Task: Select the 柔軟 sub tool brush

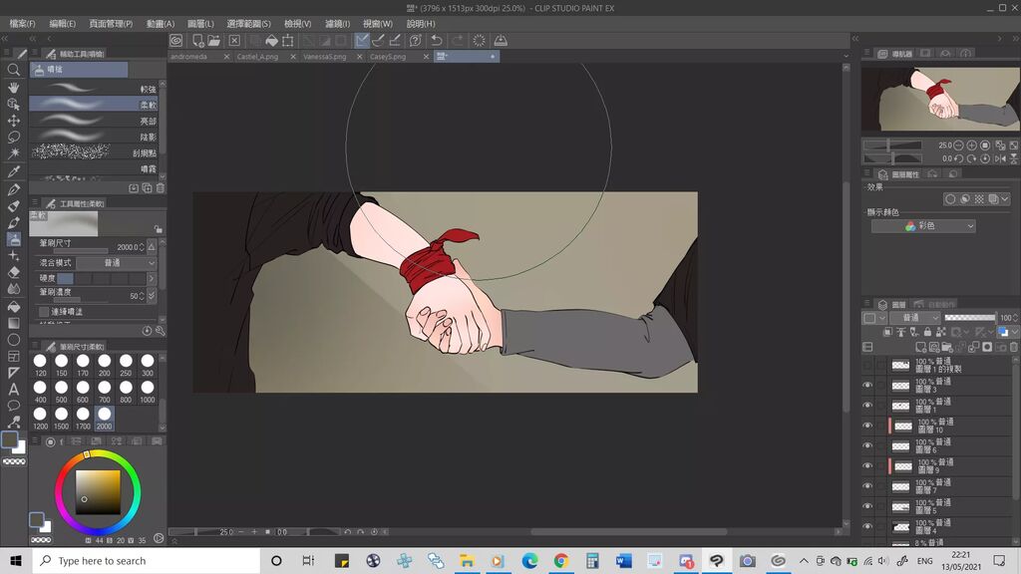Action: tap(94, 104)
